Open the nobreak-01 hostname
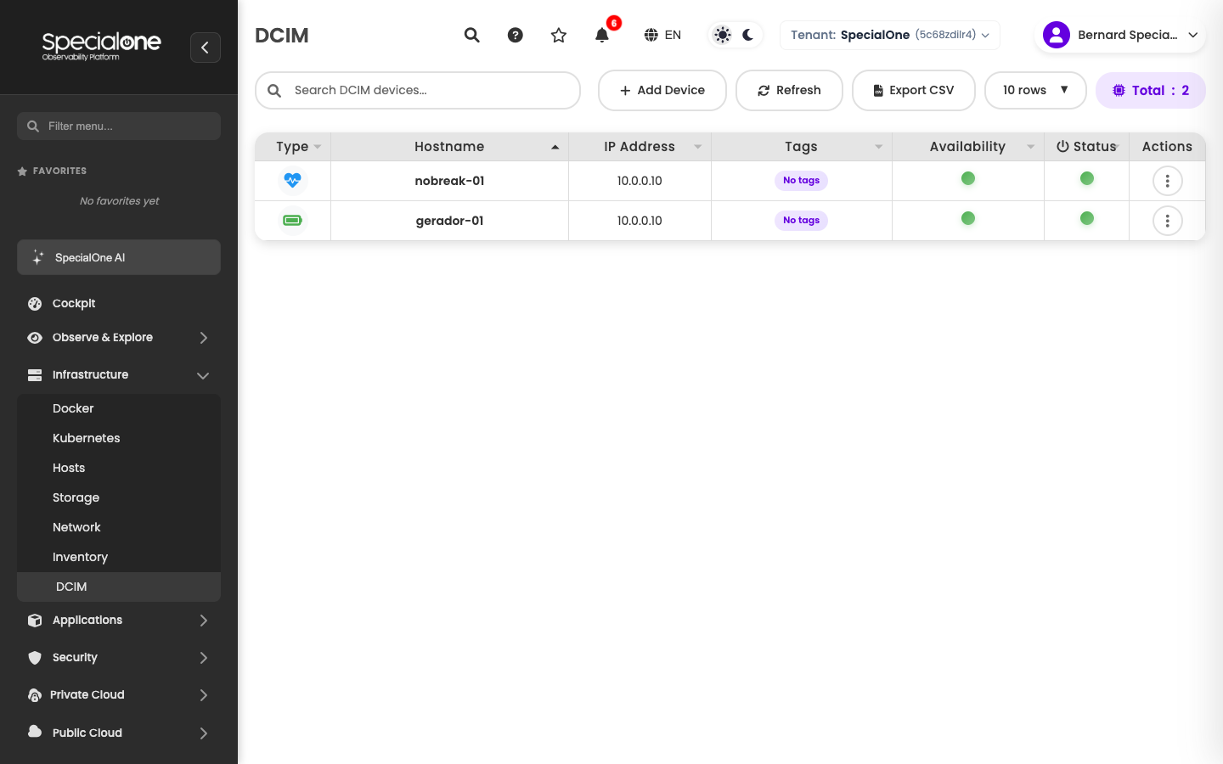This screenshot has height=764, width=1223. [x=449, y=181]
